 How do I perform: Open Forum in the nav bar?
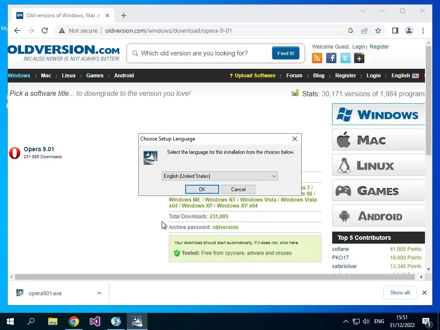294,76
